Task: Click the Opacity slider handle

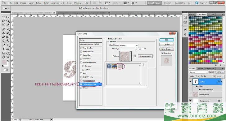Action: click(136, 49)
